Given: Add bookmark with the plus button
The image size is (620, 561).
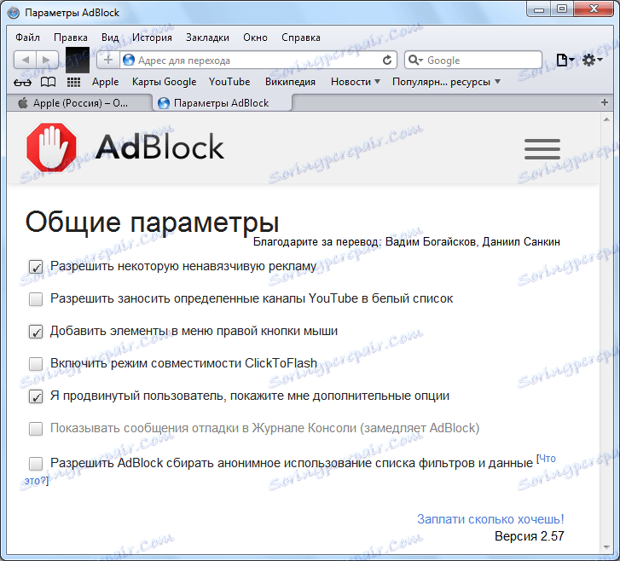Looking at the screenshot, I should click(x=108, y=60).
